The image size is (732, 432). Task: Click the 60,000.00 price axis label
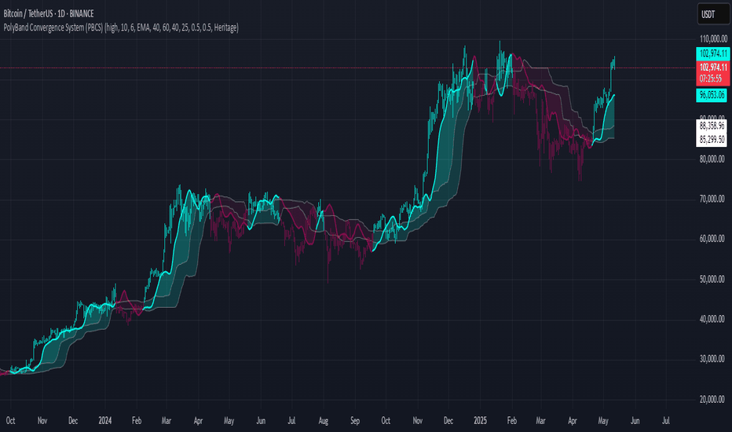pos(712,239)
